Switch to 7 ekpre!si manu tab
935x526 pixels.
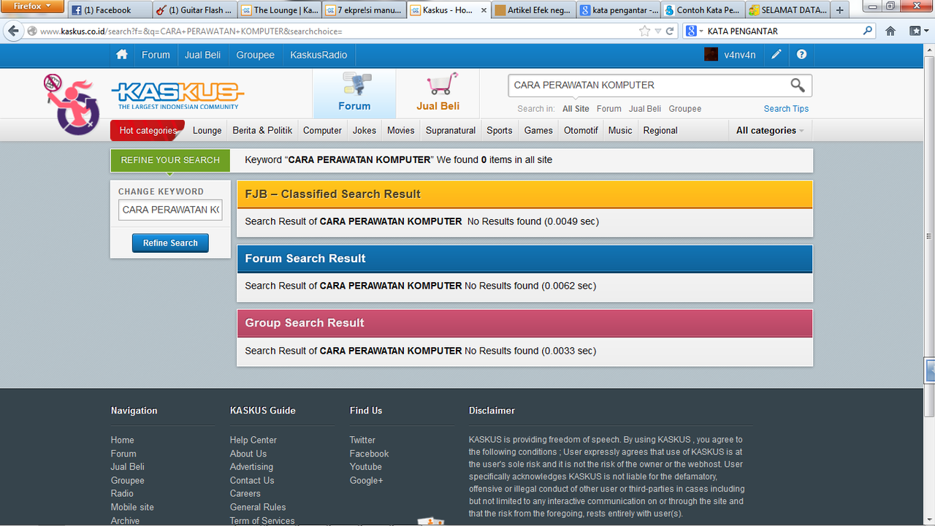tap(365, 10)
